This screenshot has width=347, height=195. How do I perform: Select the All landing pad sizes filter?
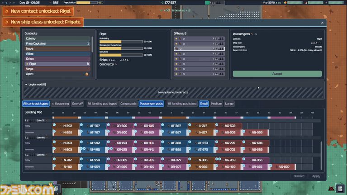point(182,104)
